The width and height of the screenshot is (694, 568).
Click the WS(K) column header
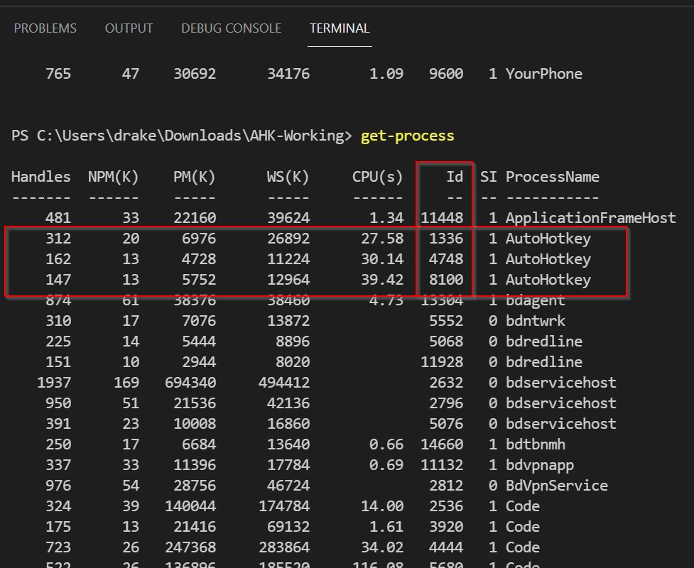[x=288, y=177]
